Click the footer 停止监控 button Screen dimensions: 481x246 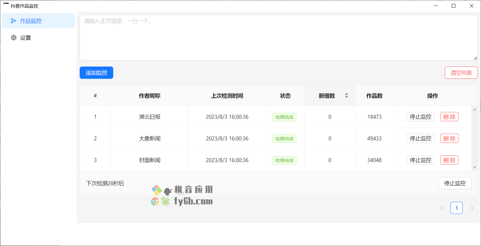455,183
